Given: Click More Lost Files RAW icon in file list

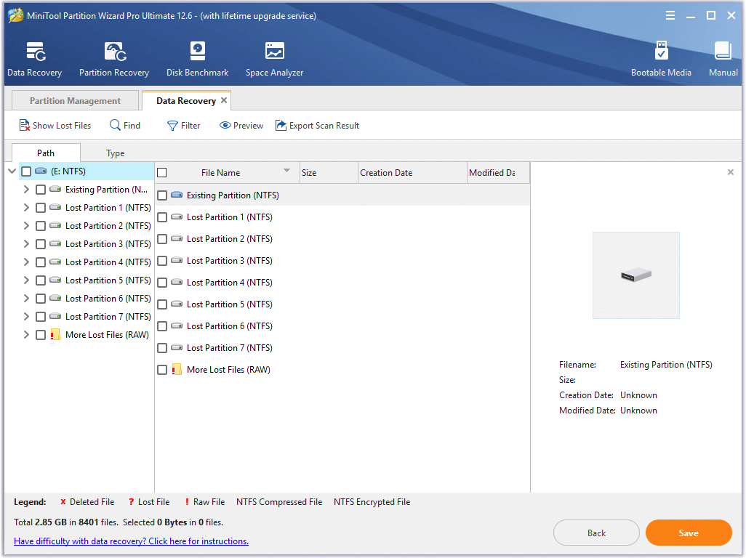Looking at the screenshot, I should coord(177,369).
